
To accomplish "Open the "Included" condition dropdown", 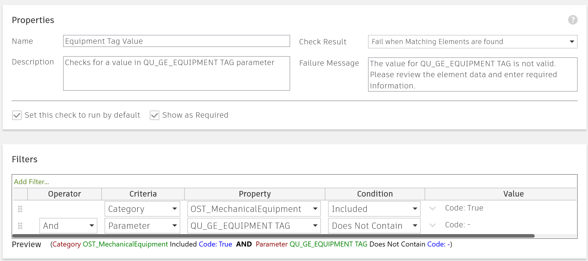I will point(415,209).
